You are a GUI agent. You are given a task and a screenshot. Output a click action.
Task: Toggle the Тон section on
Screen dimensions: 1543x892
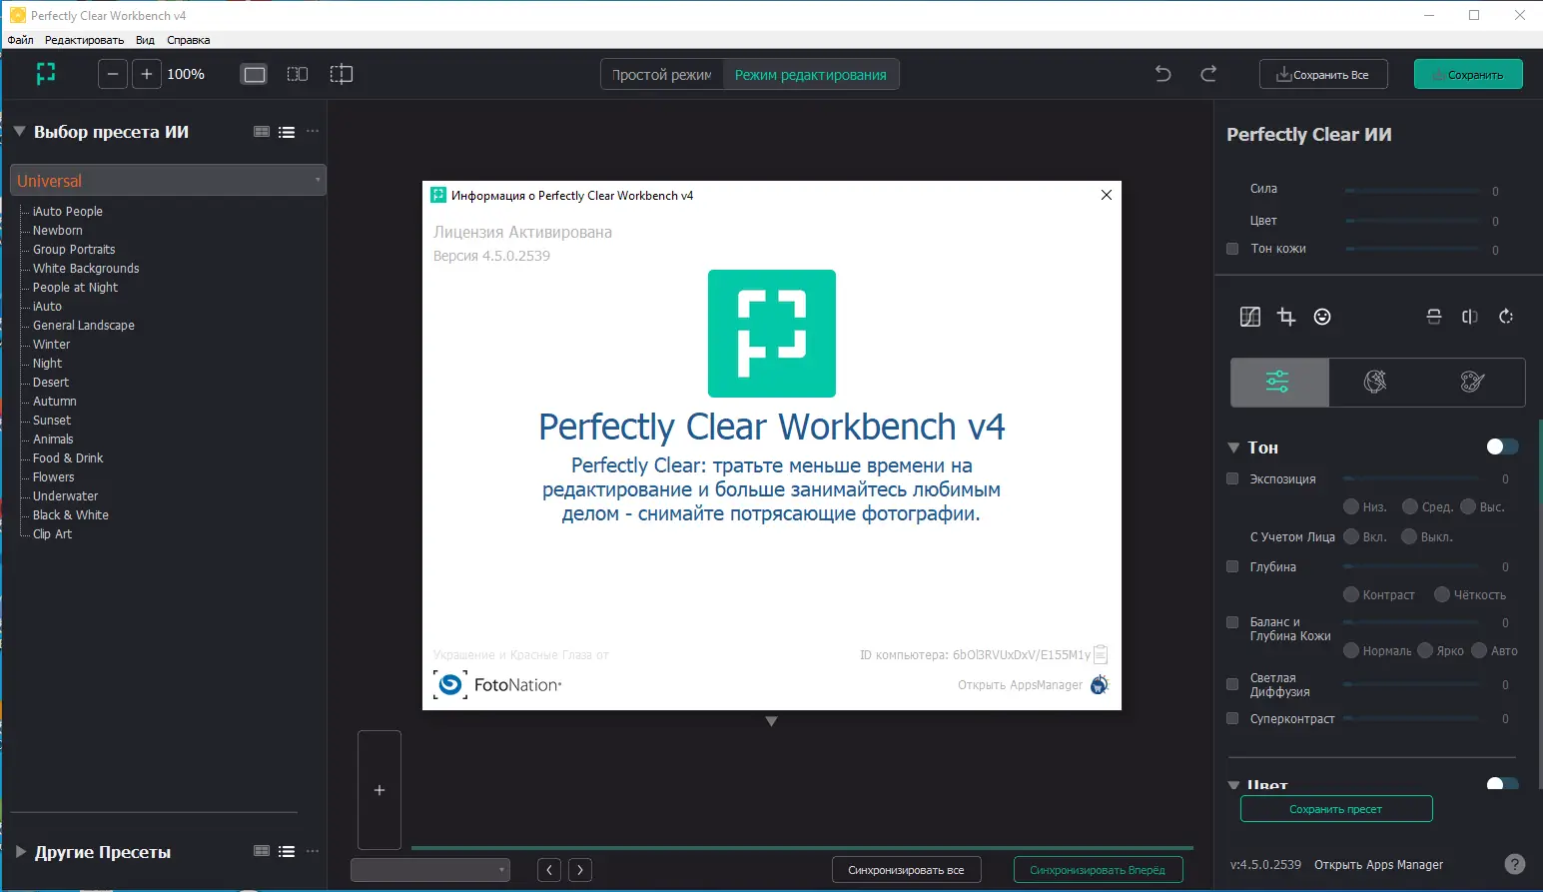click(1501, 446)
